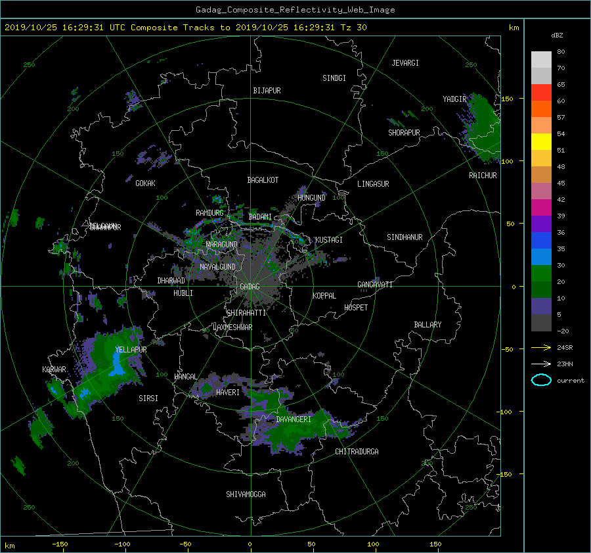Screen dimensions: 591x553
Task: Click the cyan 'current' ellipse legend icon
Action: pyautogui.click(x=541, y=380)
